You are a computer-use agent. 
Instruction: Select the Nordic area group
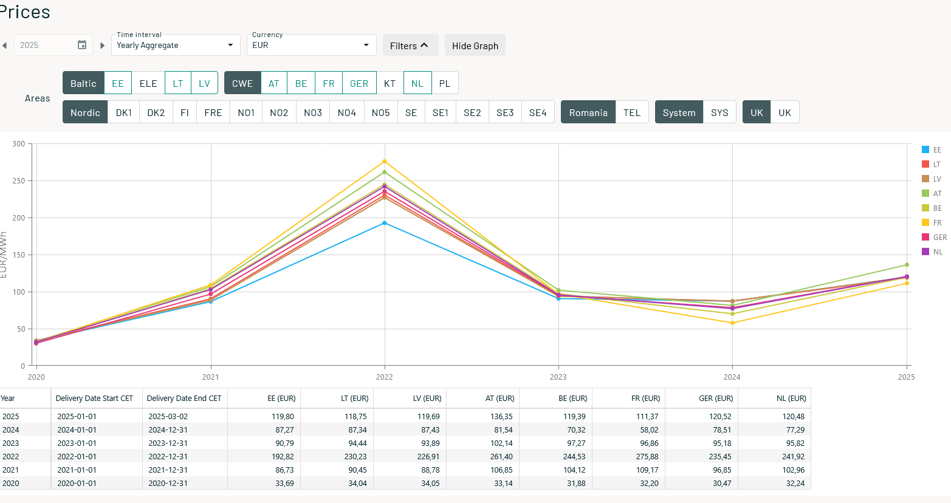coord(85,112)
